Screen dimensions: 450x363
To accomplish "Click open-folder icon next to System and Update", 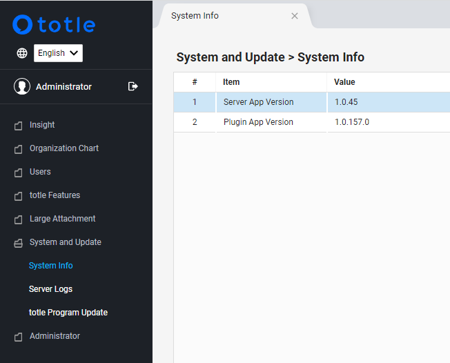I will (19, 244).
